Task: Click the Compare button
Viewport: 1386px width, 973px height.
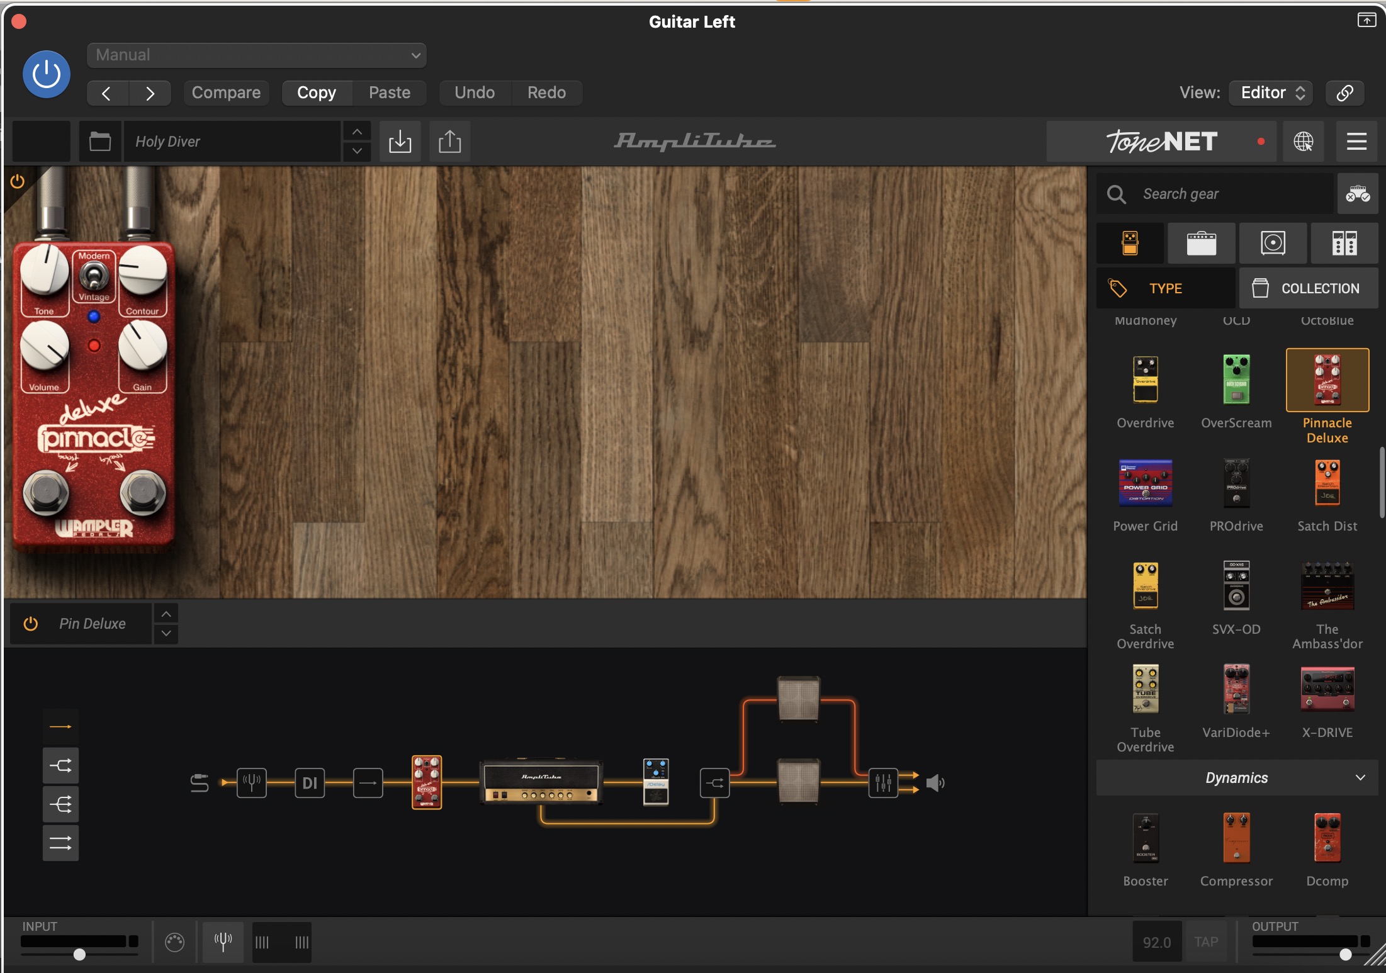Action: (226, 93)
